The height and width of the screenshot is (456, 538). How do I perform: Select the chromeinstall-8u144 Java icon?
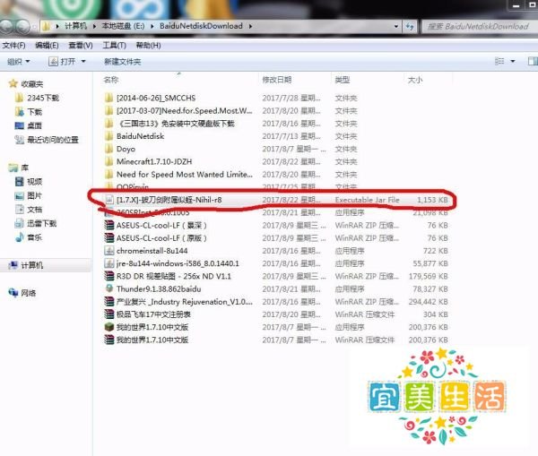pos(109,251)
